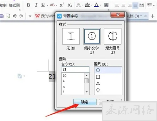Apply the font color A button
Screen dimensions: 157x121
pos(96,5)
